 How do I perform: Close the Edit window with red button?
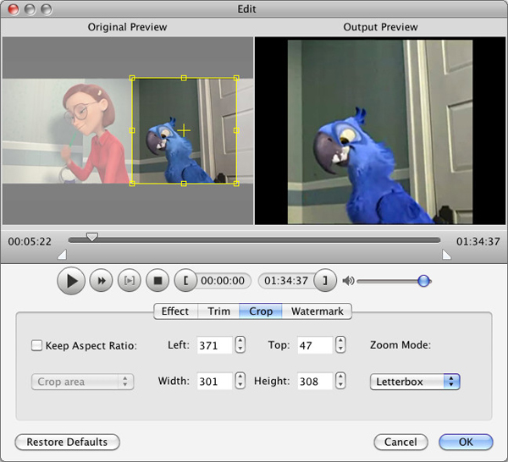click(x=14, y=9)
